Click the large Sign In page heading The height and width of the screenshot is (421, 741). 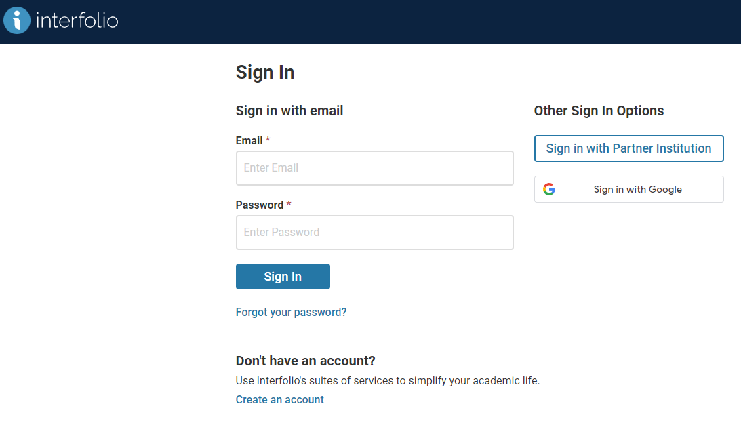click(265, 73)
